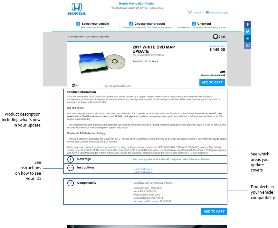This screenshot has width=278, height=228.
Task: Click the Honda Ridgeline 2007-2014 entry
Action: [148, 198]
